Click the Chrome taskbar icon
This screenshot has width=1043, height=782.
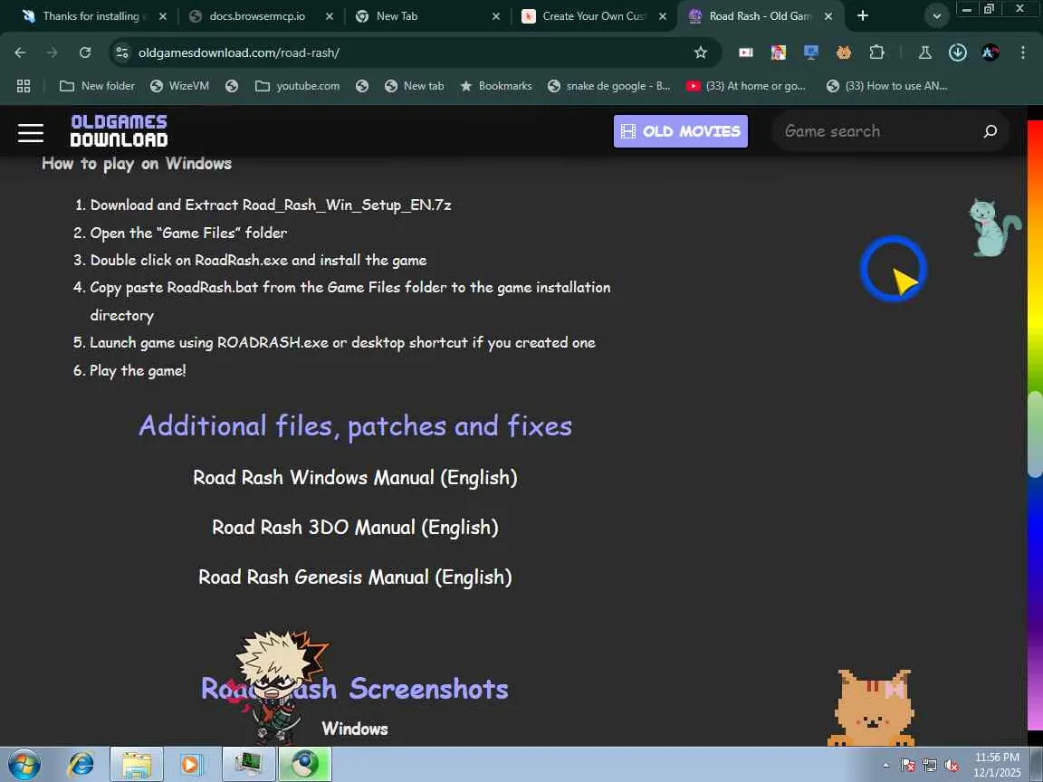pyautogui.click(x=304, y=765)
